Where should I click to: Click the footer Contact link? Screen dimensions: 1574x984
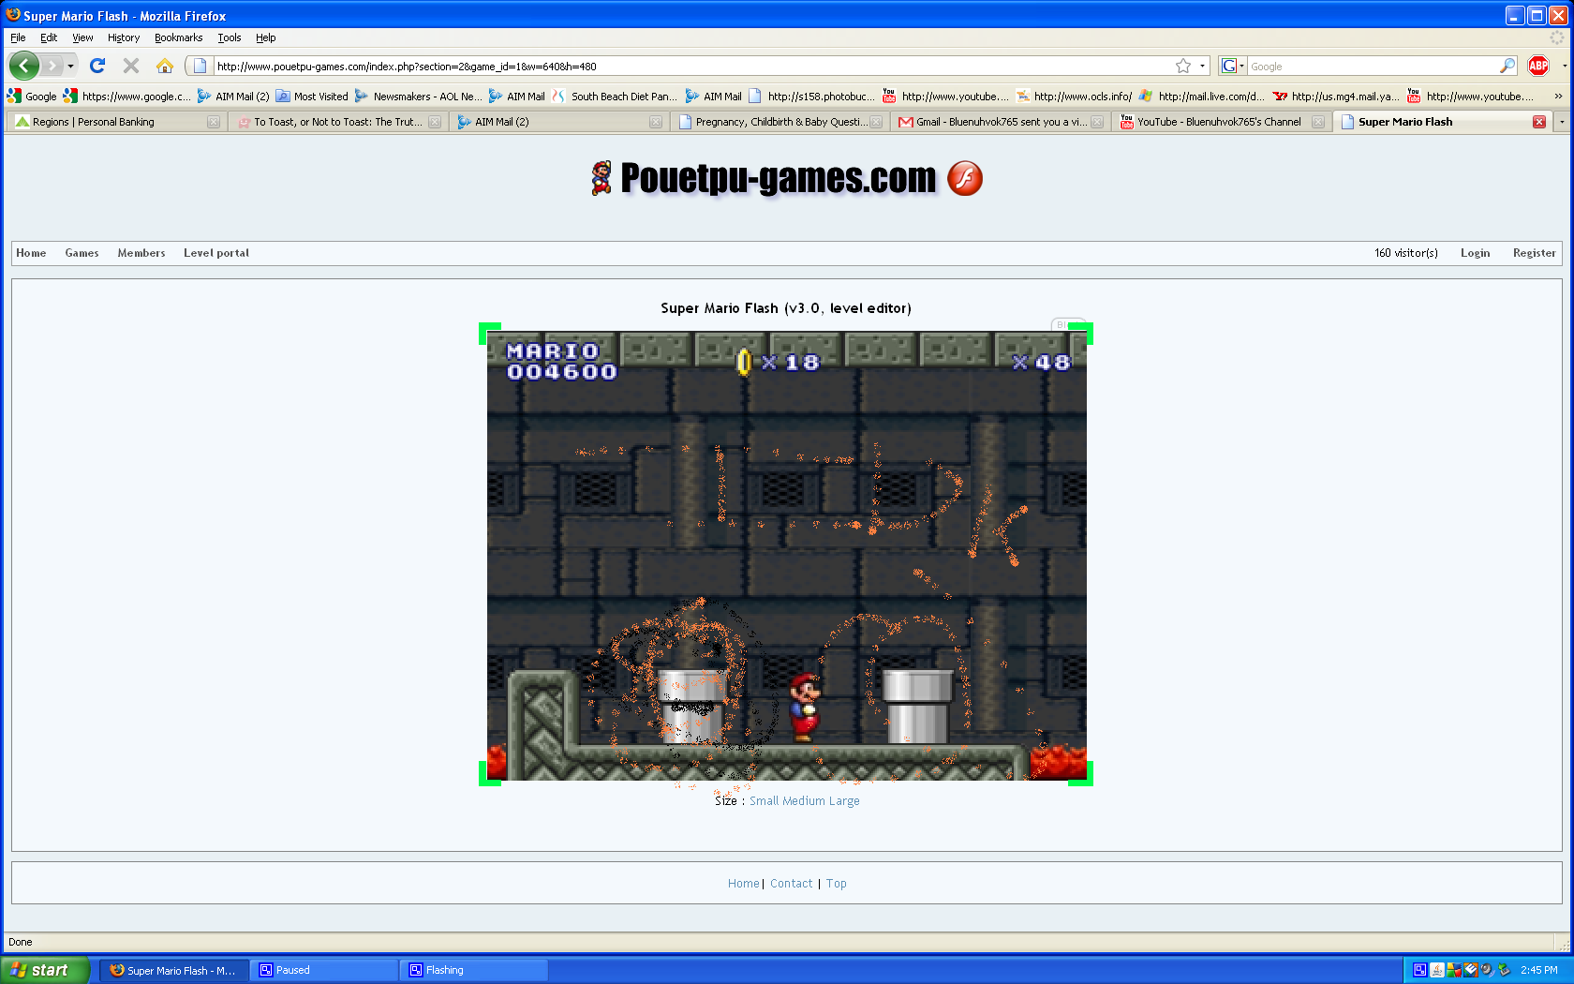point(792,884)
